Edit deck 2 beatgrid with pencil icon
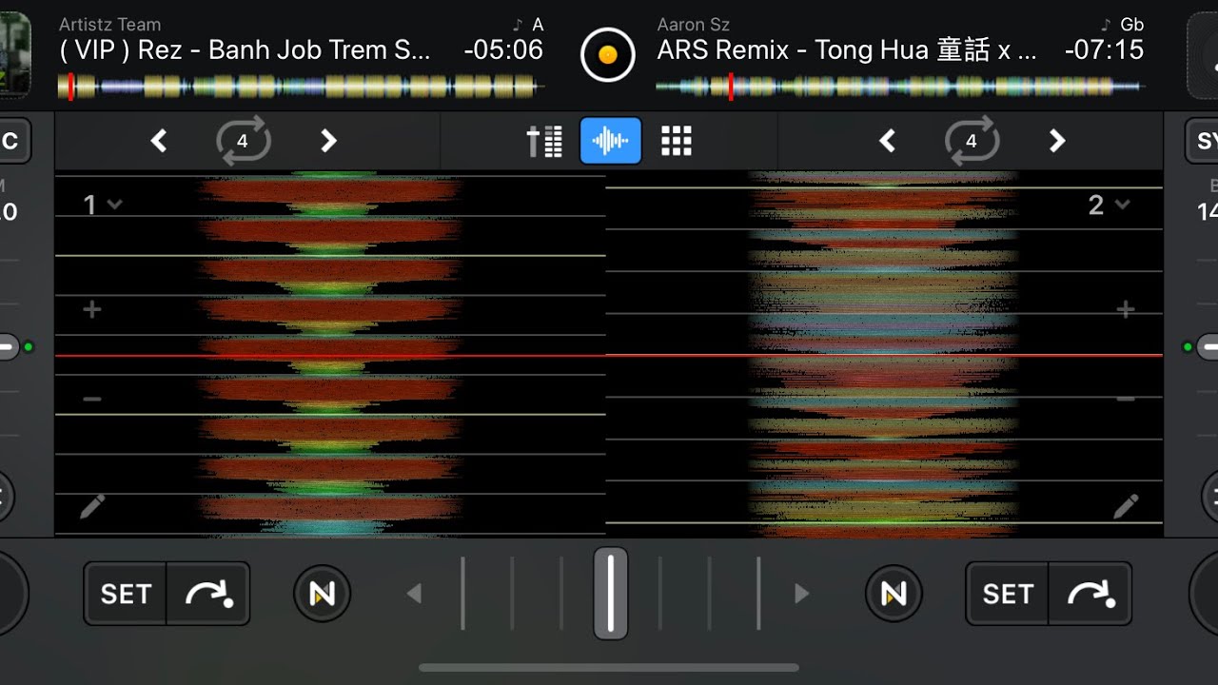Screen dimensions: 1218x685 [1126, 506]
